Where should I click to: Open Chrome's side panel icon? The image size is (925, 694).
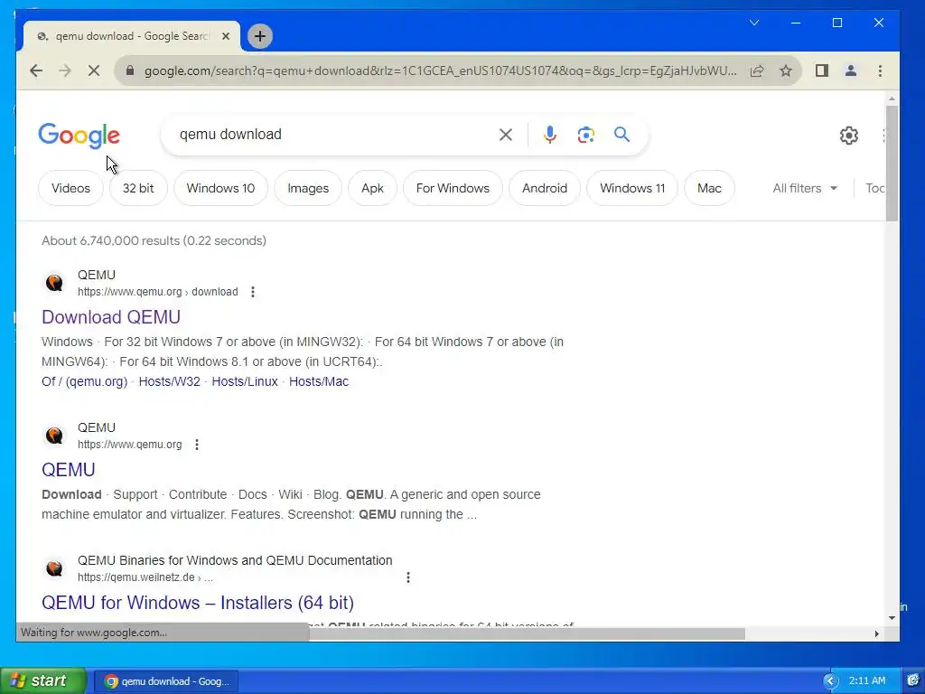[822, 70]
